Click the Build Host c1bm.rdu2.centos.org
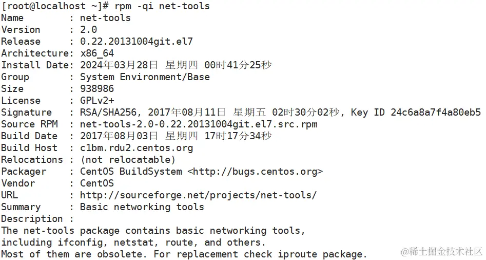Image resolution: width=486 pixels, height=260 pixels. (137, 148)
